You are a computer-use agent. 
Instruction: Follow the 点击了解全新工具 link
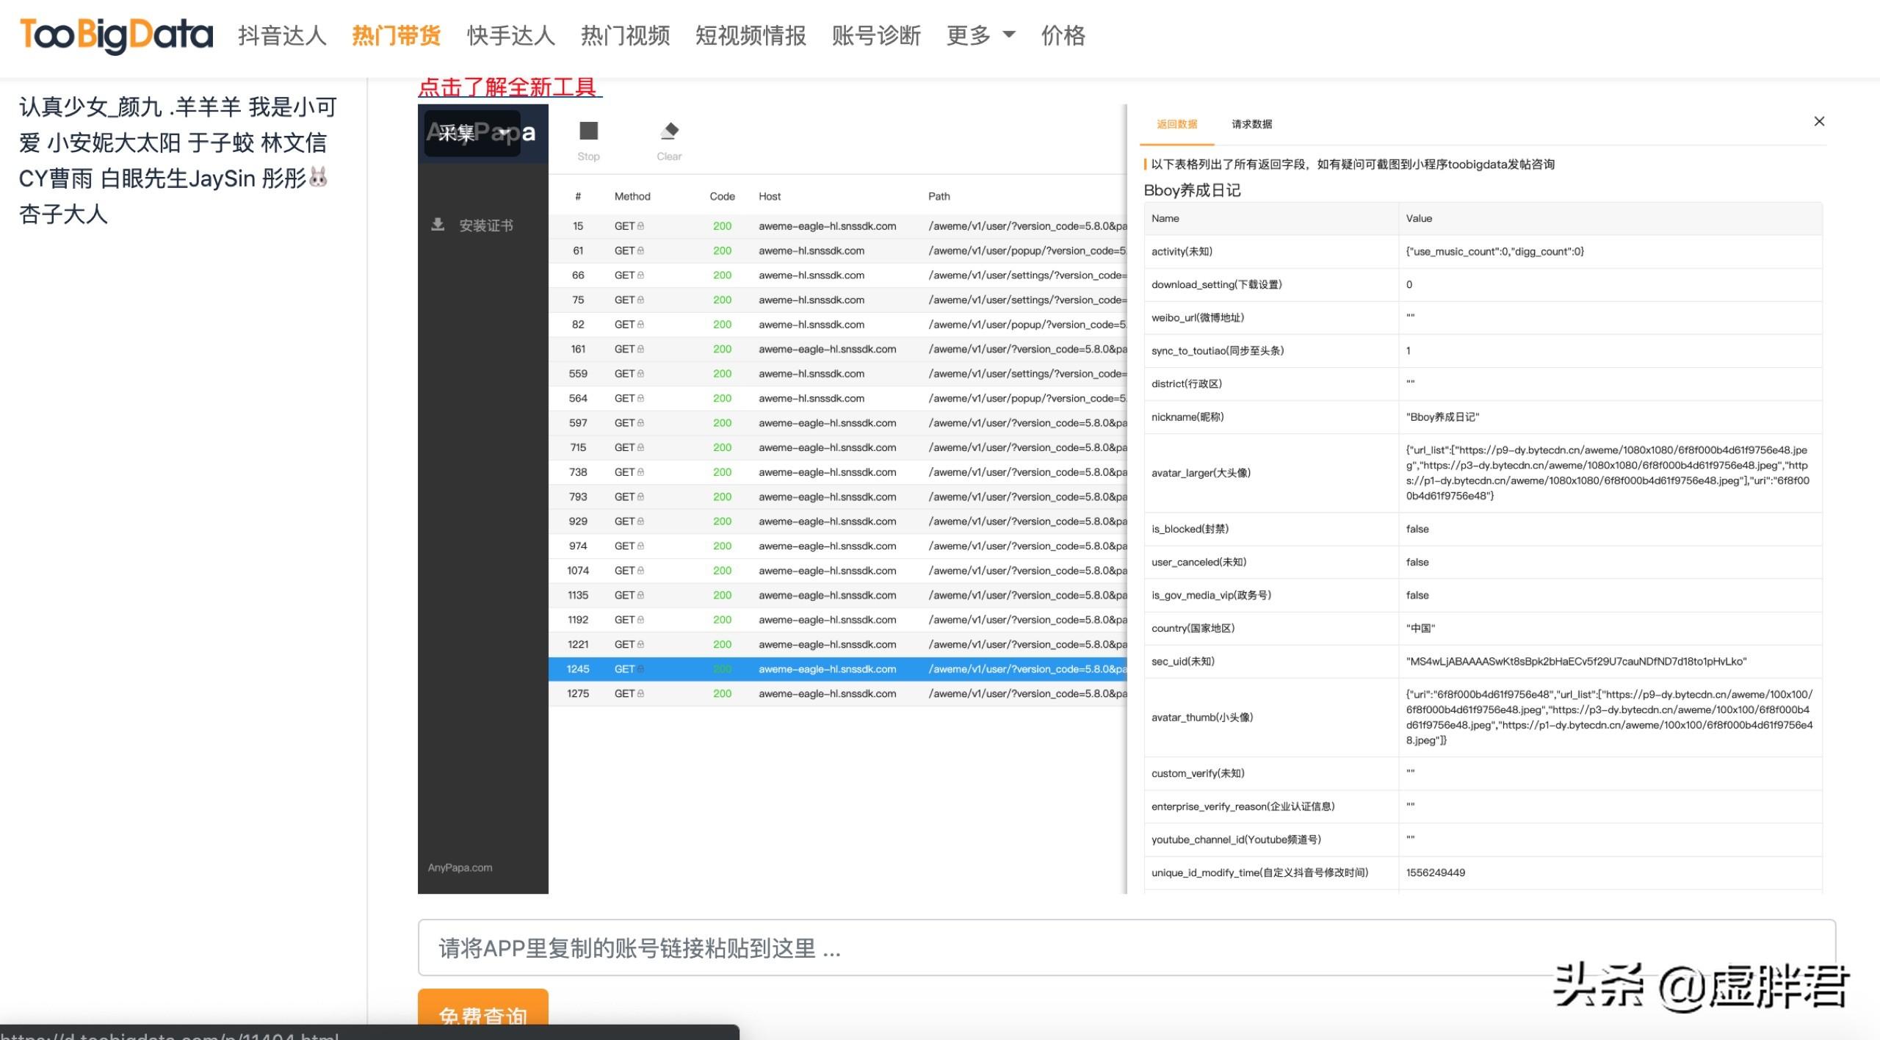[510, 87]
